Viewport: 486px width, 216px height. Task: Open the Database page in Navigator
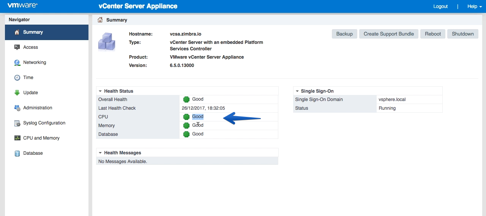click(47, 153)
